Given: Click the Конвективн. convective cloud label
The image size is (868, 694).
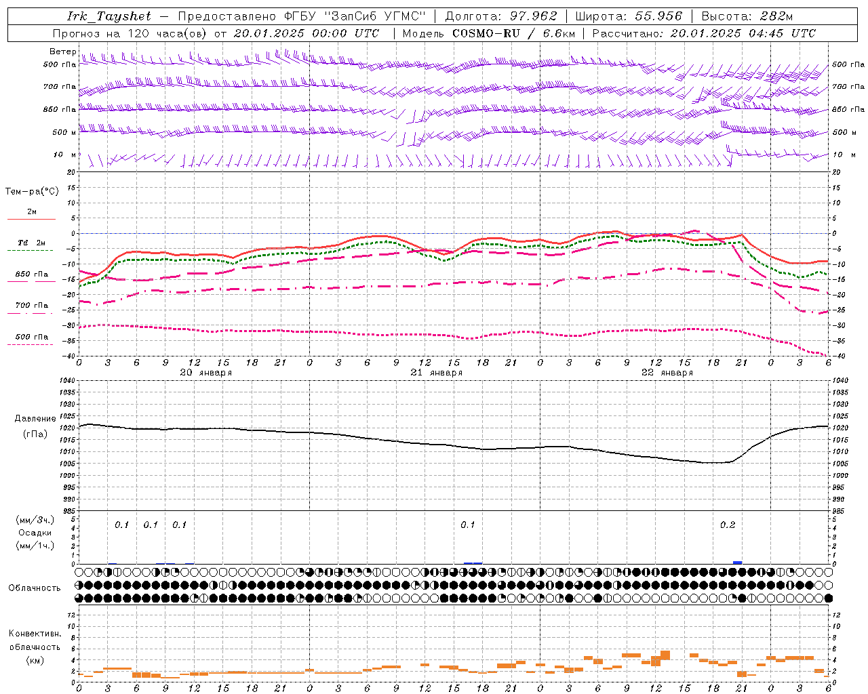Looking at the screenshot, I should coord(35,634).
